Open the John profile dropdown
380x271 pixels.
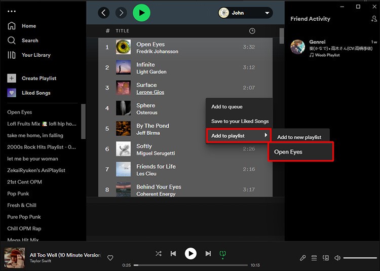(245, 13)
